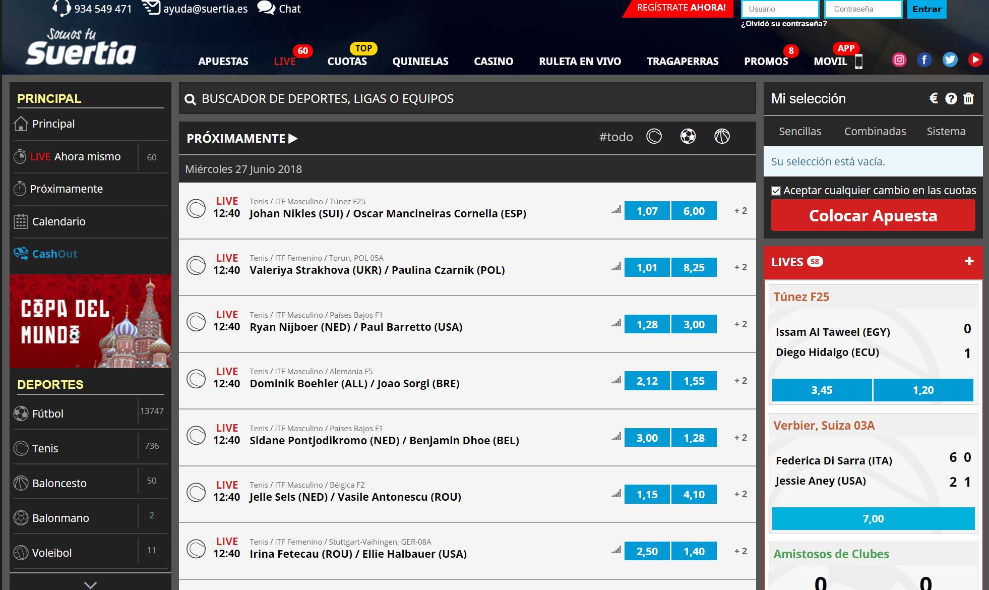Switch to the Combinadas tab
Image resolution: width=989 pixels, height=590 pixels.
(x=875, y=132)
